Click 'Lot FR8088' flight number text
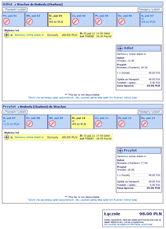 [87, 36]
